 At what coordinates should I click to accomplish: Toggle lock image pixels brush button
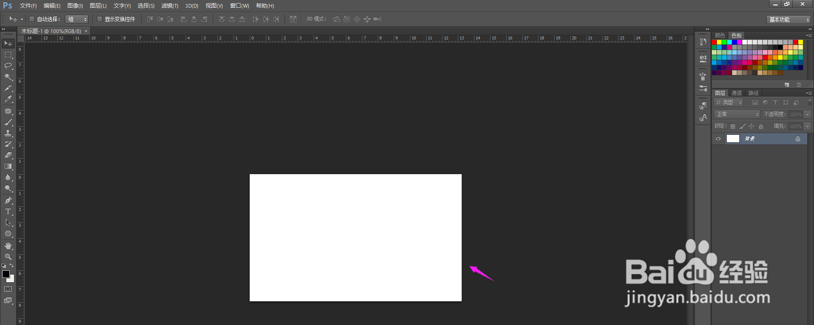tap(742, 126)
